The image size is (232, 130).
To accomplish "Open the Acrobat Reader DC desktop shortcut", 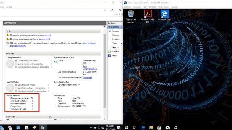I will 148,17.
